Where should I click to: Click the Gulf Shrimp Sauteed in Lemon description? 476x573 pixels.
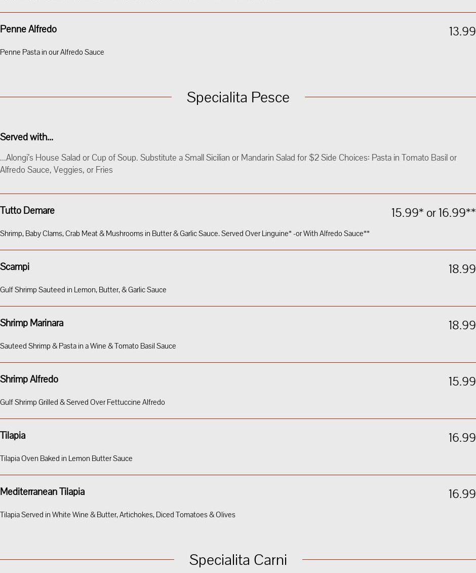[x=83, y=290]
